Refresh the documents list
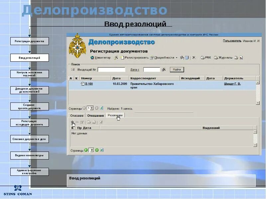 [x=101, y=108]
